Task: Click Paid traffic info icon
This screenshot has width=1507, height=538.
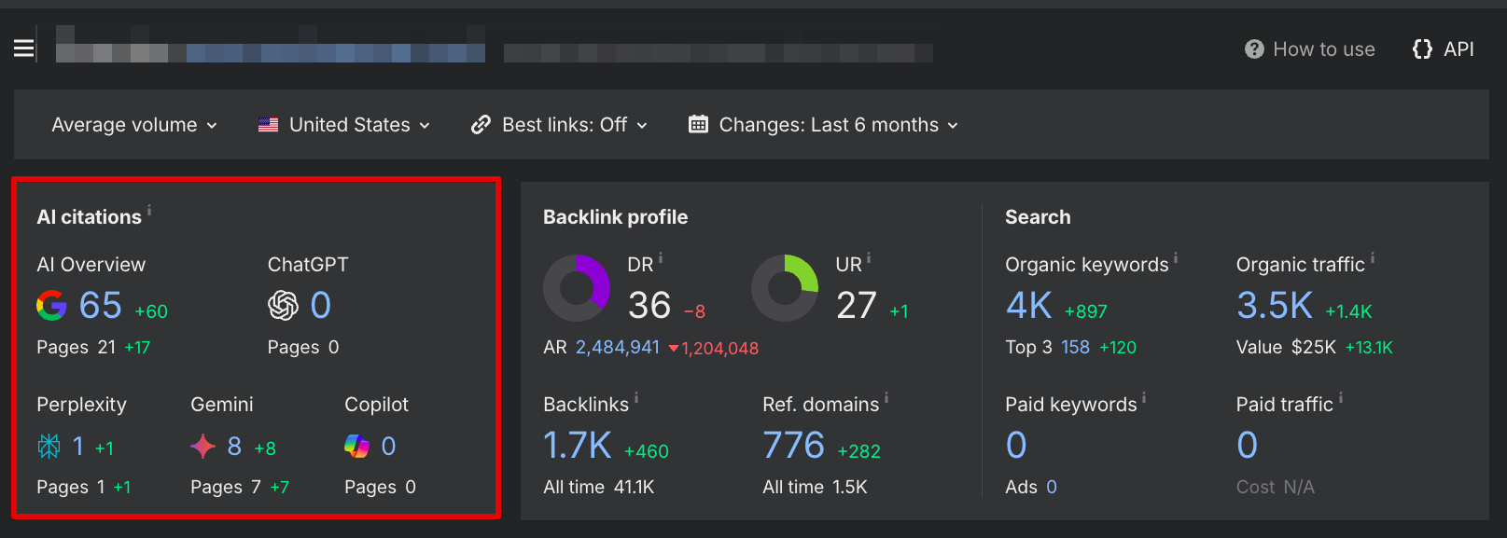Action: point(1341,398)
